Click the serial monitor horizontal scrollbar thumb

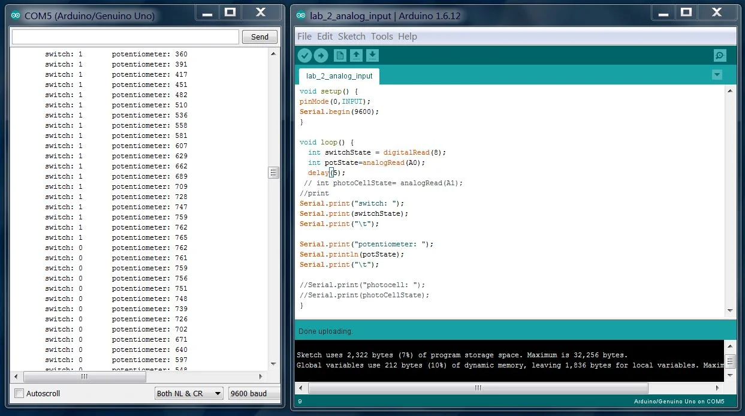(85, 377)
